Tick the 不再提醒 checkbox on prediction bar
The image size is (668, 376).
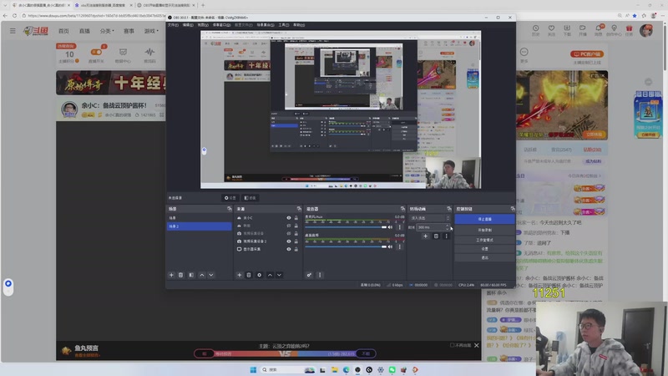(452, 345)
